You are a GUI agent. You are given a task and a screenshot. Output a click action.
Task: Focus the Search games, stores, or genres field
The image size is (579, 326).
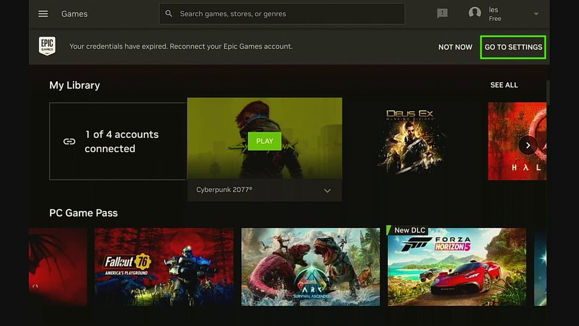(x=282, y=14)
